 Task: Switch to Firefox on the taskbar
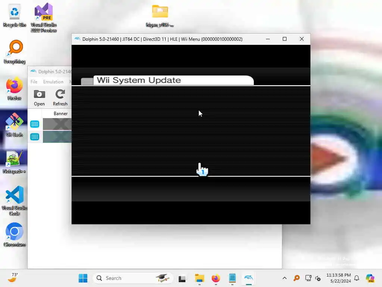(x=216, y=278)
